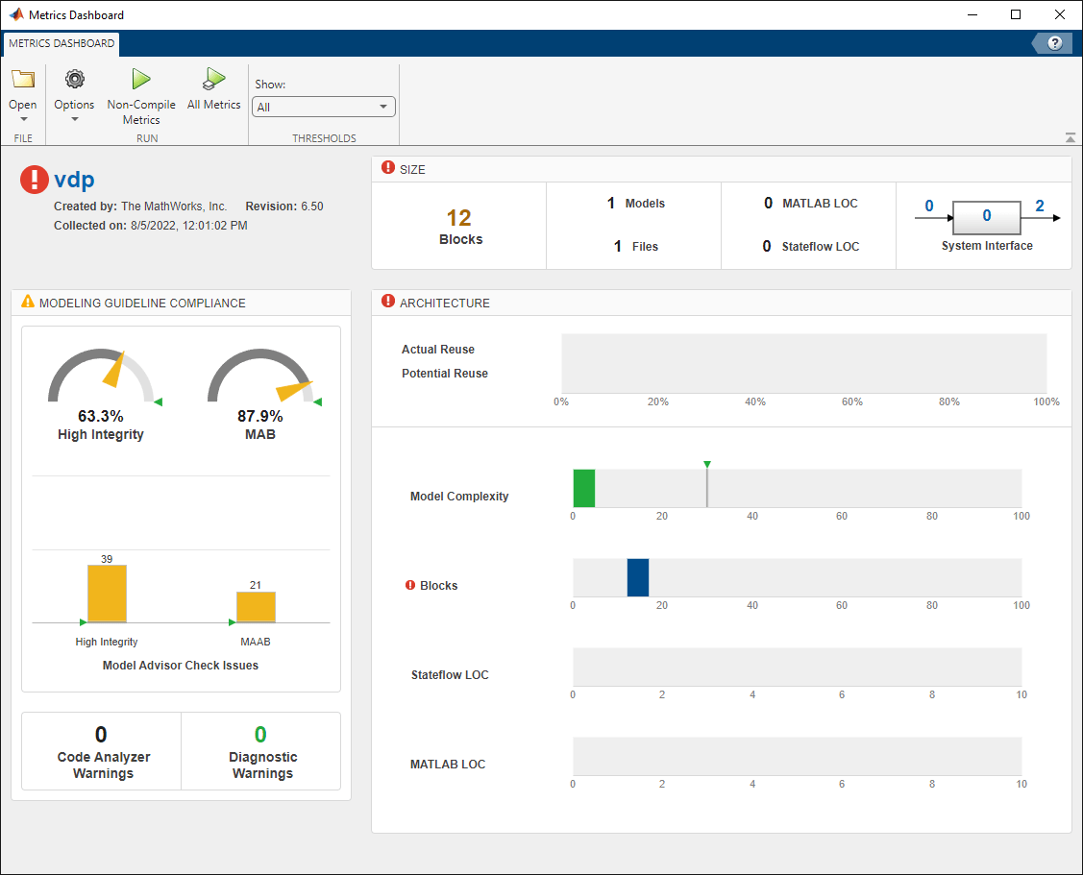Click the green Model Complexity bar
Viewport: 1083px width, 875px height.
583,488
